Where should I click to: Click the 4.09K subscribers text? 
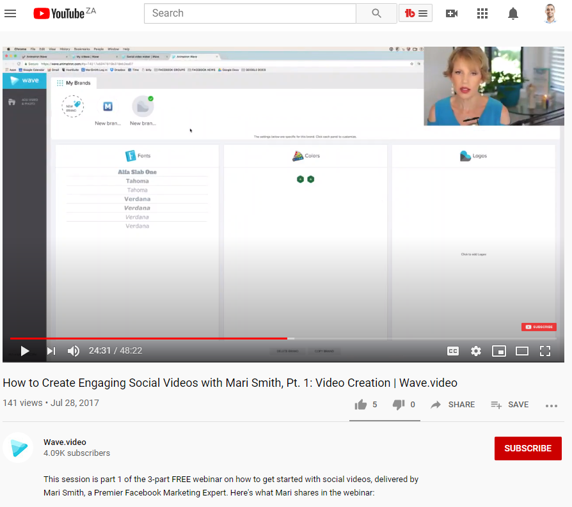(x=77, y=453)
